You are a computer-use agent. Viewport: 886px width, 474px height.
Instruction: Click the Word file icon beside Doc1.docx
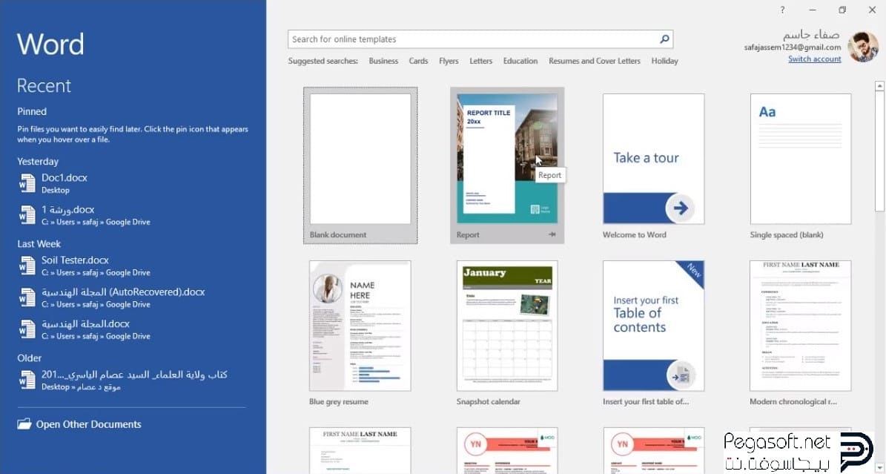coord(27,183)
